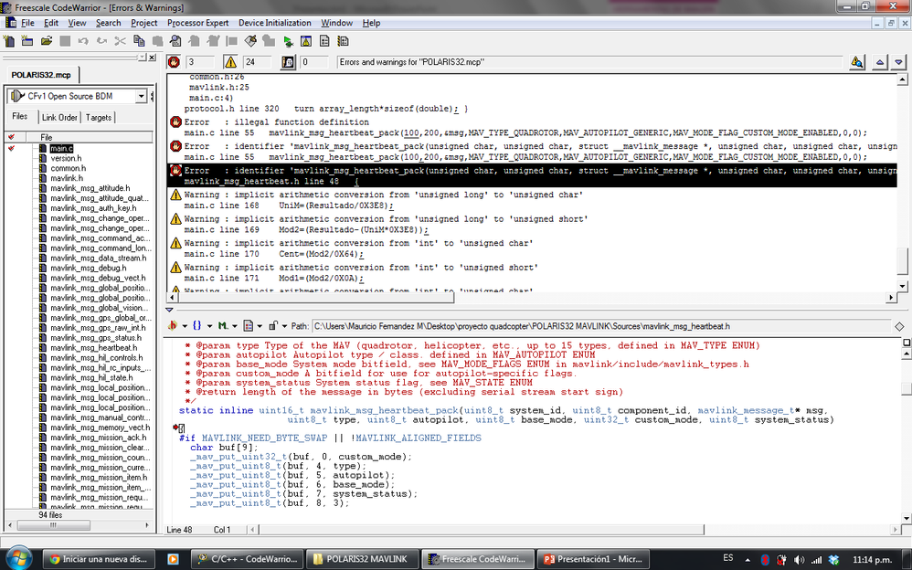Open the Errors & Warnings window icon
The width and height of the screenshot is (912, 570).
[x=306, y=41]
